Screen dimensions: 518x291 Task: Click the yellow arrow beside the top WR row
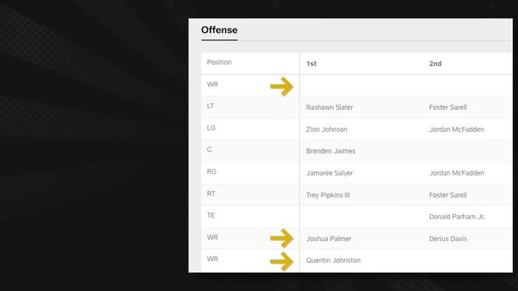pos(282,86)
